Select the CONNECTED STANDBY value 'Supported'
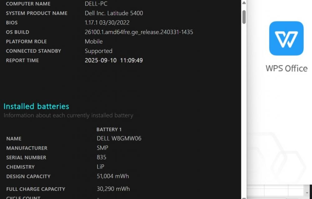Viewport: 312px width, 199px height. [x=99, y=51]
